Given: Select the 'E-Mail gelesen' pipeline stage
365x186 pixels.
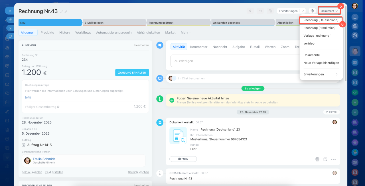Looking at the screenshot, I should click(114, 23).
